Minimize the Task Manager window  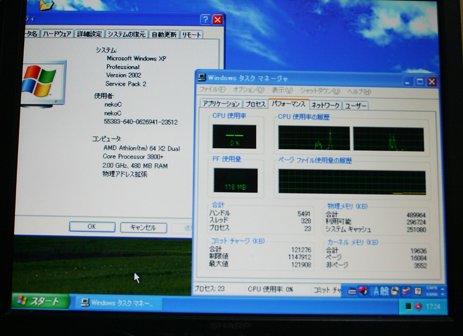[407, 81]
